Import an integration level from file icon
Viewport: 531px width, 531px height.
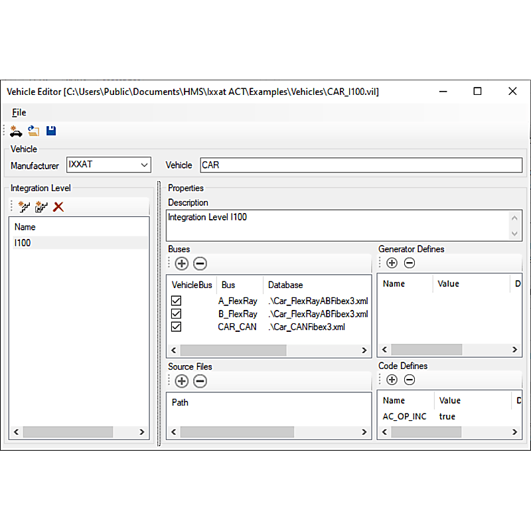[41, 206]
